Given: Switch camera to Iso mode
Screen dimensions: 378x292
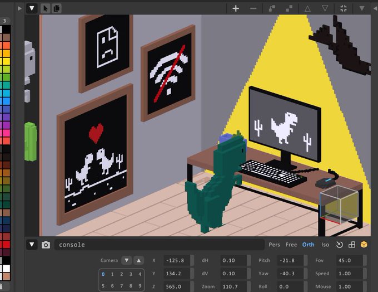Looking at the screenshot, I should pyautogui.click(x=325, y=245).
